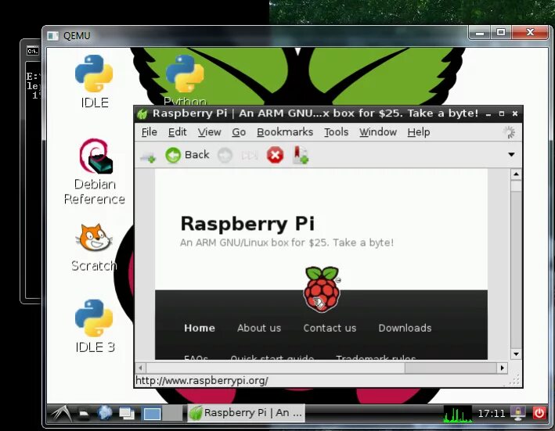This screenshot has width=555, height=431.
Task: Open the View menu
Action: [209, 132]
